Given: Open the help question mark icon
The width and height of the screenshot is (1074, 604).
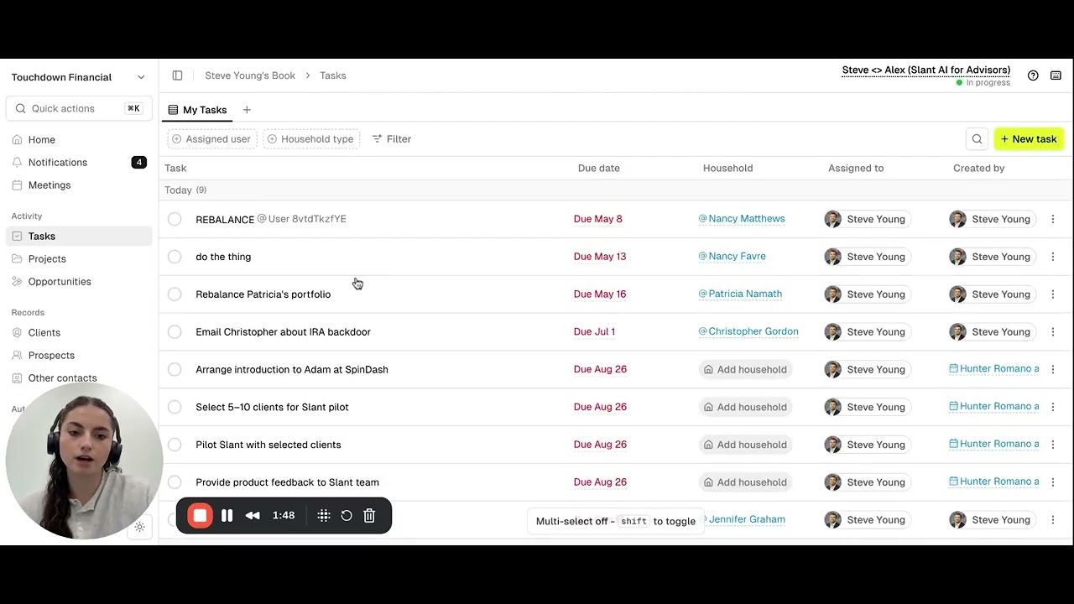Looking at the screenshot, I should tap(1033, 75).
